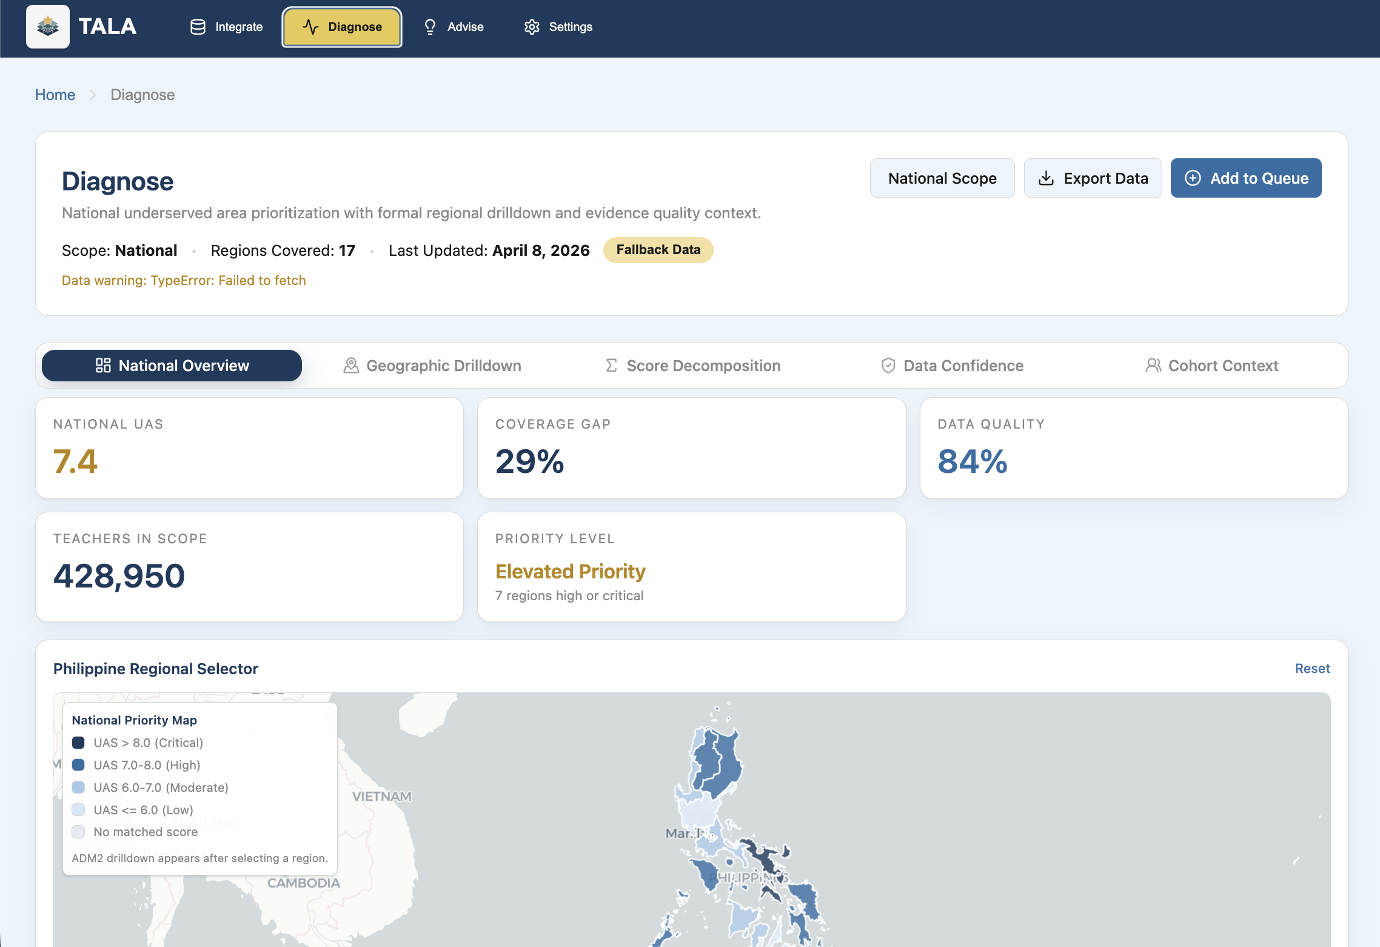This screenshot has width=1380, height=947.
Task: Click the VIETNAM label on the map
Action: pos(382,797)
